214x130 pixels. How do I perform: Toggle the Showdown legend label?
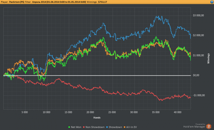(115, 127)
